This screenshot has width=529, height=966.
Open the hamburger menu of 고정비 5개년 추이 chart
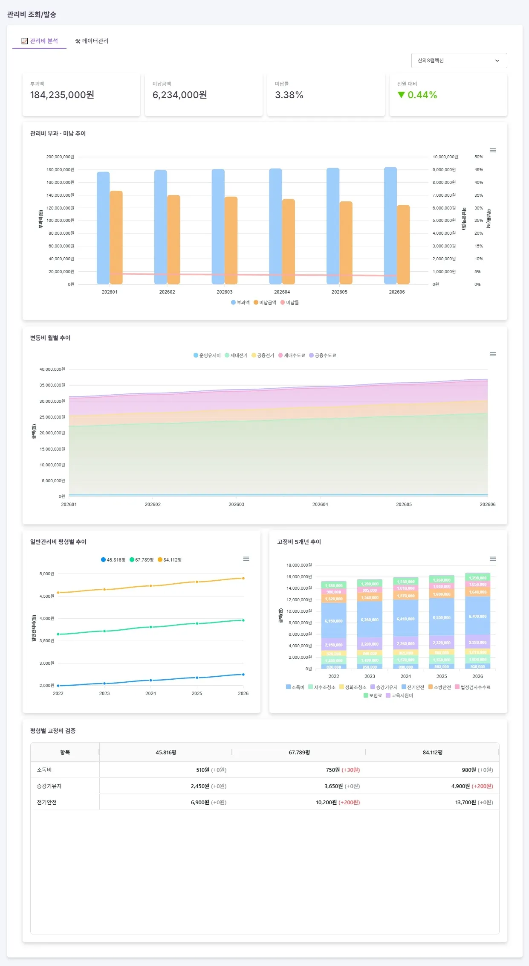tap(493, 559)
